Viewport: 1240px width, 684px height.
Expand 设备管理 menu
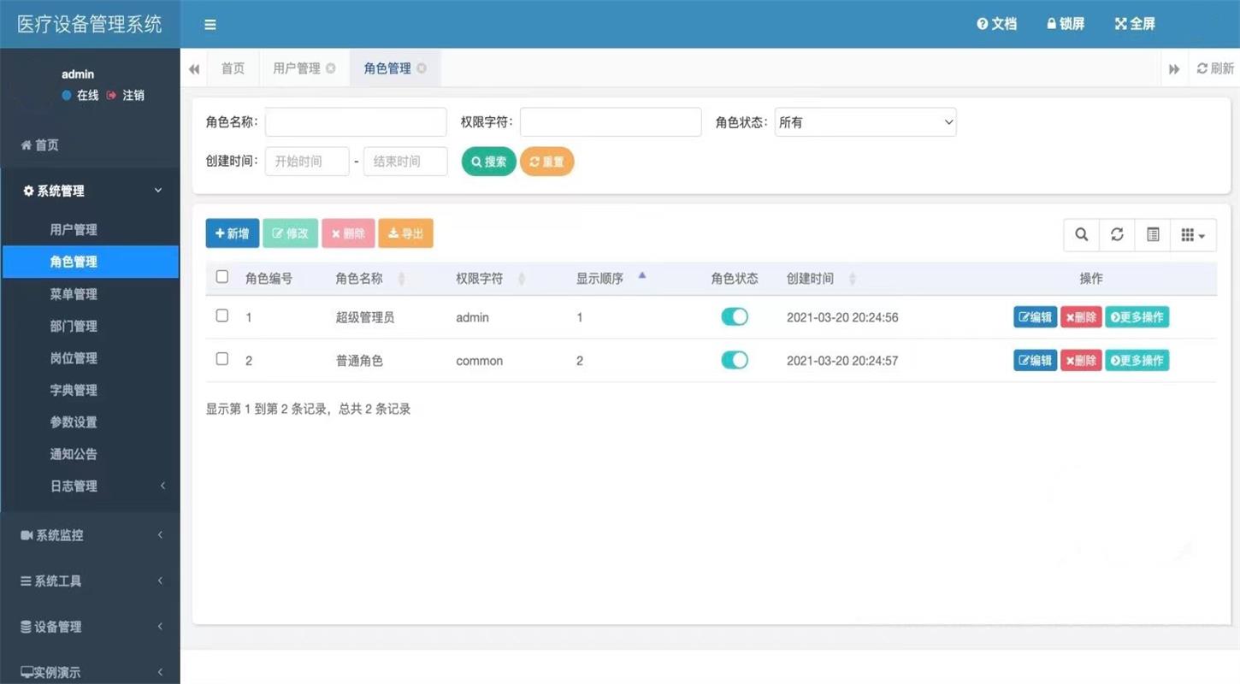tap(90, 627)
